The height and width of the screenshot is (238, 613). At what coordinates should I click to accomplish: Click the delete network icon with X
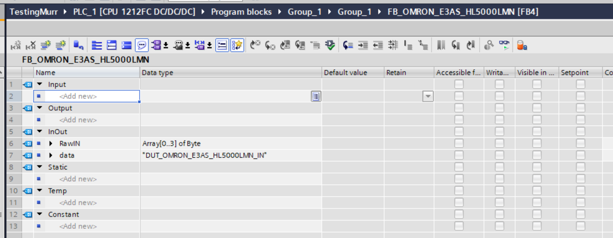30,45
